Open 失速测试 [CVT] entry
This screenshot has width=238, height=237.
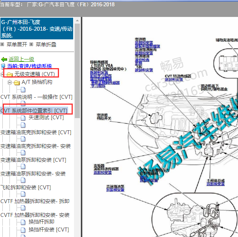click(x=46, y=118)
